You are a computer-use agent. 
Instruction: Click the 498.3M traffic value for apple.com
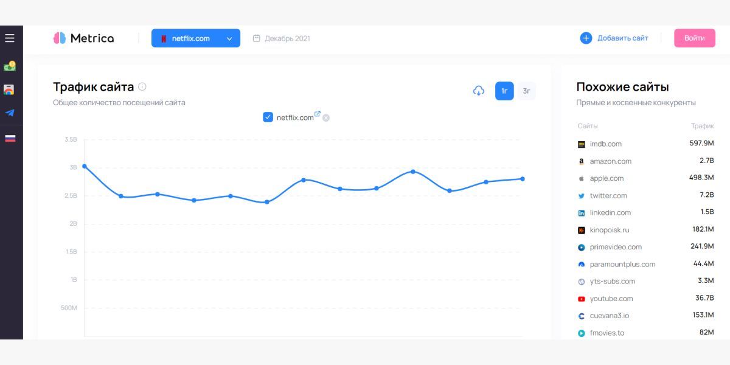(701, 178)
